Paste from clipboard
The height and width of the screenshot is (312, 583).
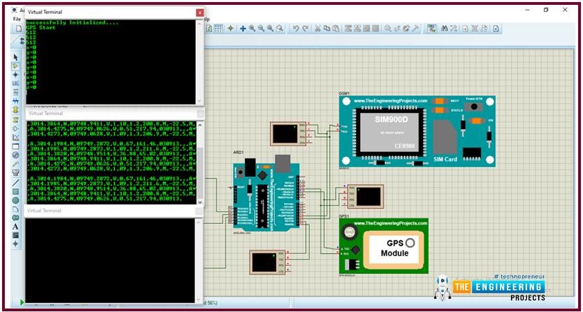336,28
